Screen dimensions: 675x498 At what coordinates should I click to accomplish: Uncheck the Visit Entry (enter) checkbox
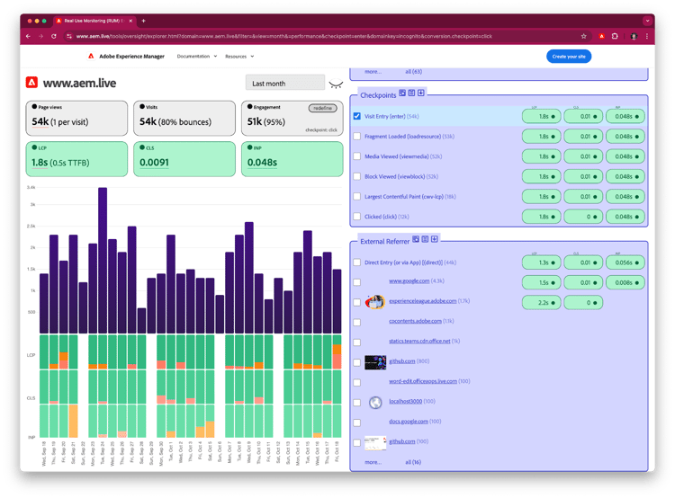pyautogui.click(x=357, y=116)
